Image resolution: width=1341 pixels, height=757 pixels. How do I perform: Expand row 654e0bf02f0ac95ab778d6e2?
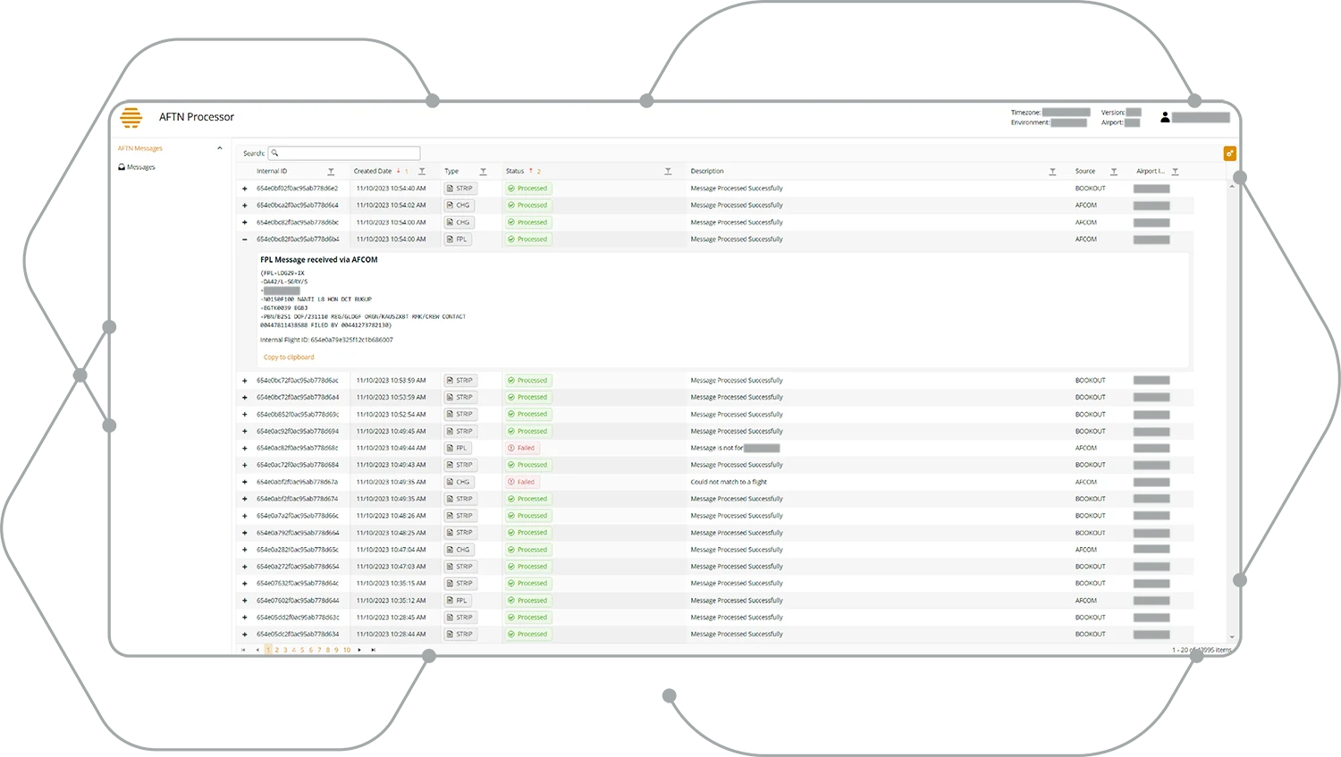click(245, 189)
